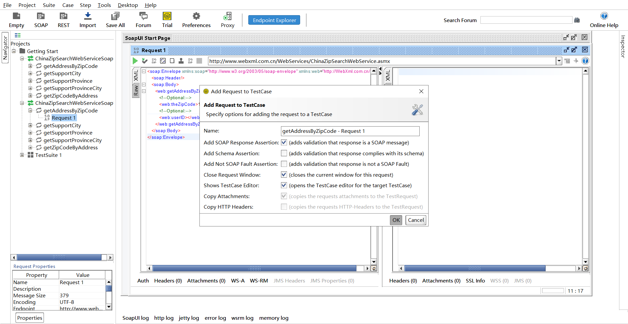Open the SSL Info response tab
Viewport: 628px width, 324px height.
(475, 280)
